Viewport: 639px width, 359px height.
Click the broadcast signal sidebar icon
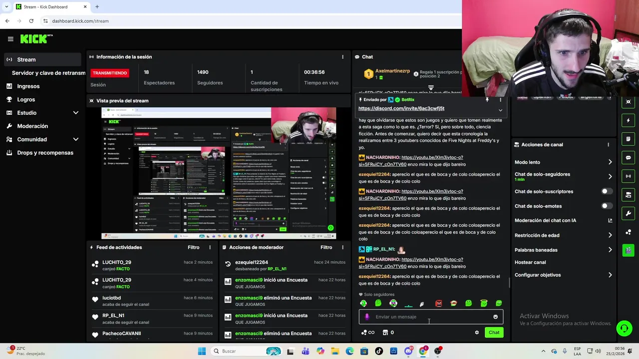pyautogui.click(x=628, y=176)
